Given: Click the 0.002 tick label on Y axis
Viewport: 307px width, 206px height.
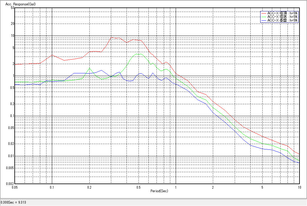Looking at the screenshot, I should [x=10, y=184].
